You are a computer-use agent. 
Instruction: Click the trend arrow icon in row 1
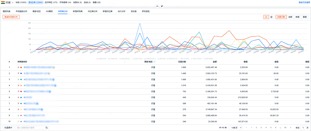[18, 67]
